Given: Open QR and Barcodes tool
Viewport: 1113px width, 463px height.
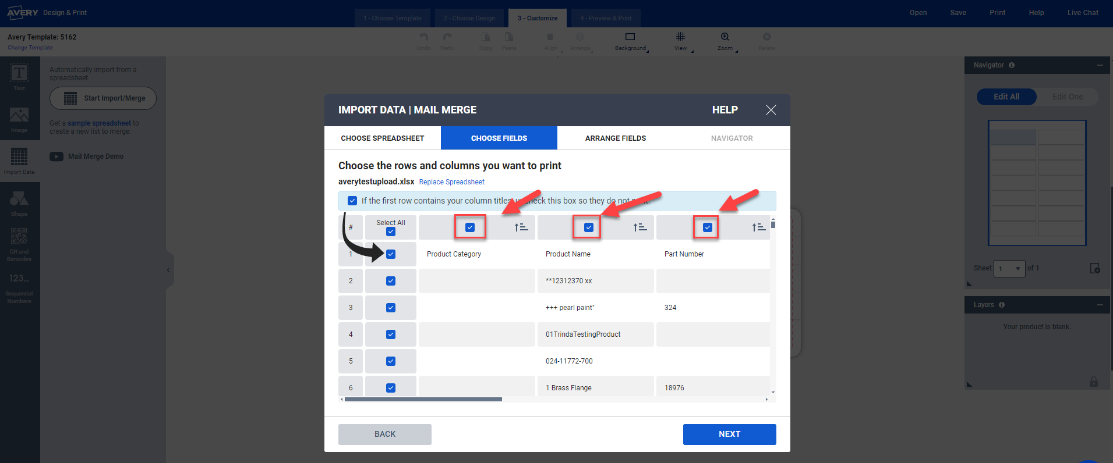Looking at the screenshot, I should coord(19,244).
